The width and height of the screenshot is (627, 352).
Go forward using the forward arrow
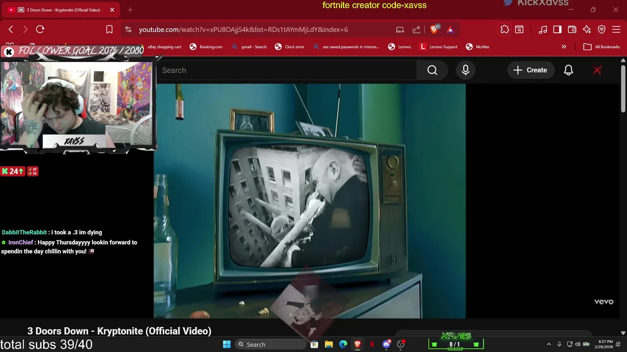tap(25, 29)
